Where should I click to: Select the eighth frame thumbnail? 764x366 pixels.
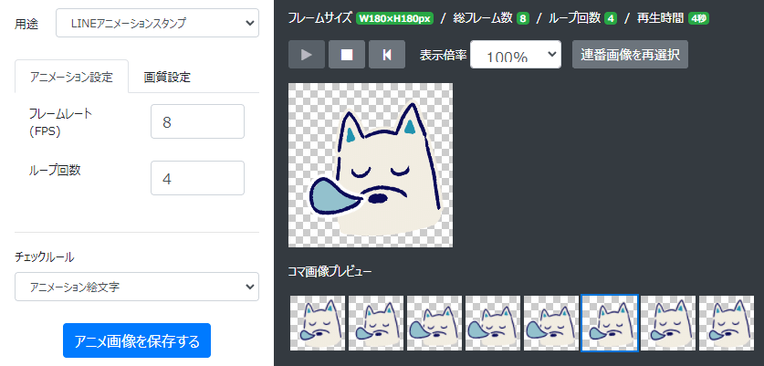(x=727, y=323)
